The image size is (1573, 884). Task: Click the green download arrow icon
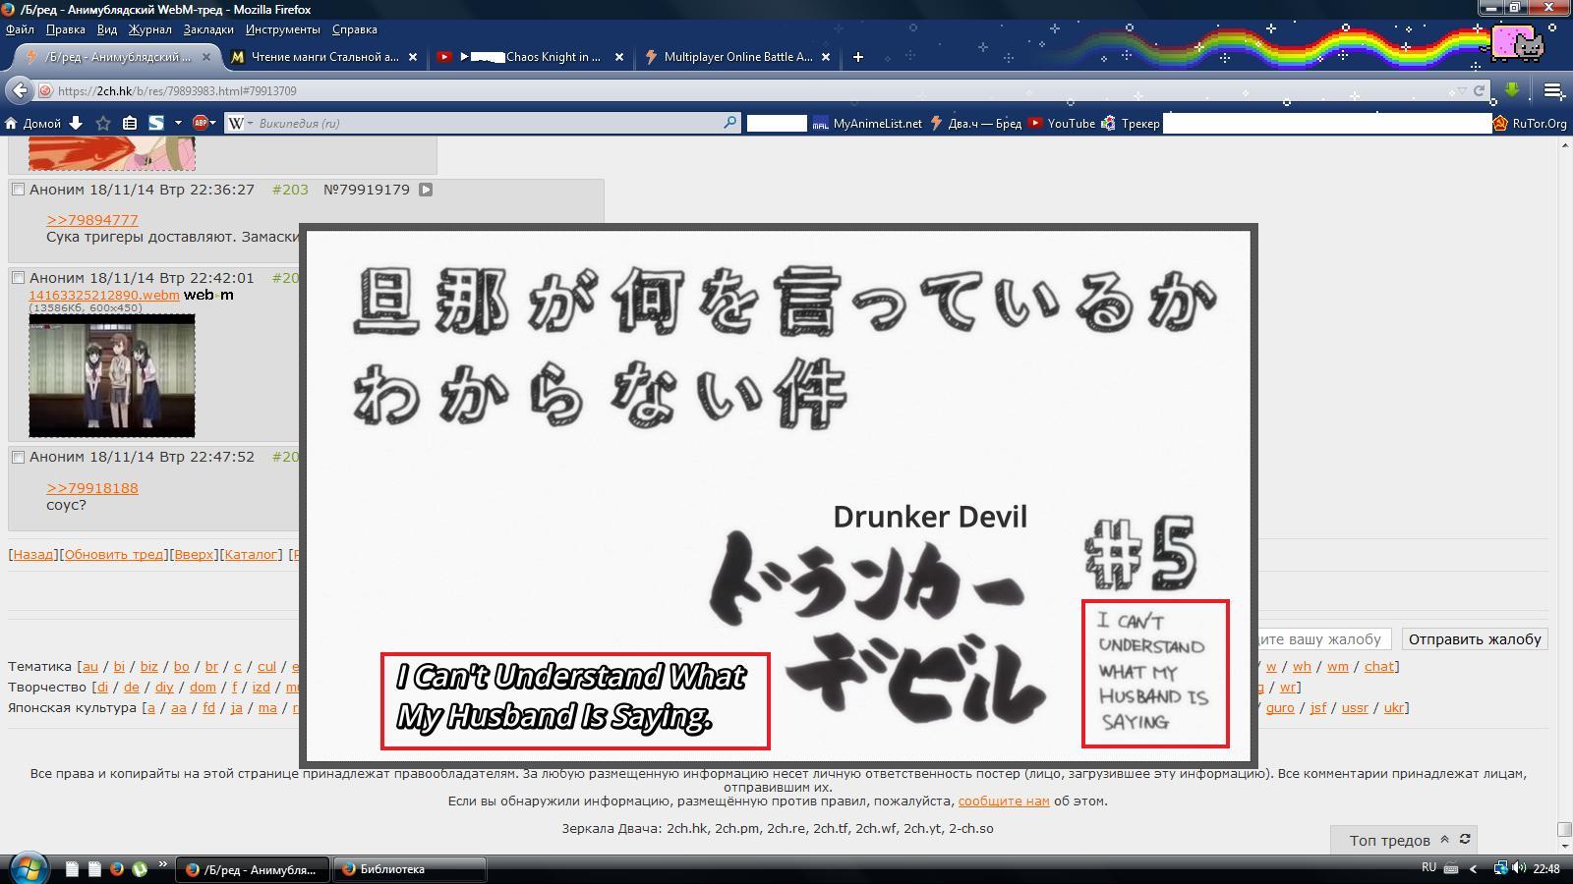pyautogui.click(x=1512, y=90)
